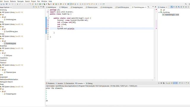Select Swapping.java in Package Explorer

(x=10, y=94)
